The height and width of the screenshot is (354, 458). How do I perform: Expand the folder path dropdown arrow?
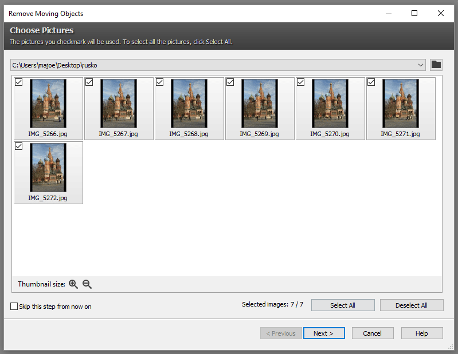[x=421, y=65]
